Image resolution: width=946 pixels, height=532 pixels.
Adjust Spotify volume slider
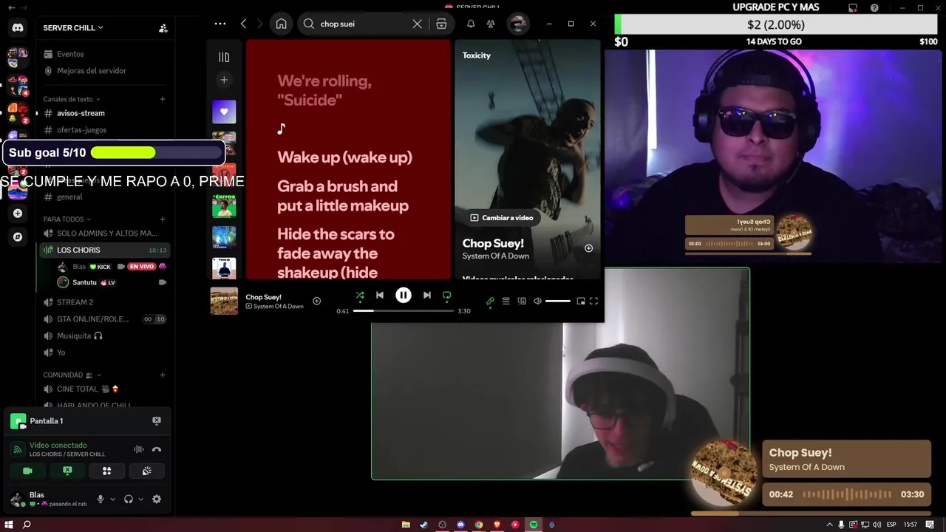(x=558, y=301)
